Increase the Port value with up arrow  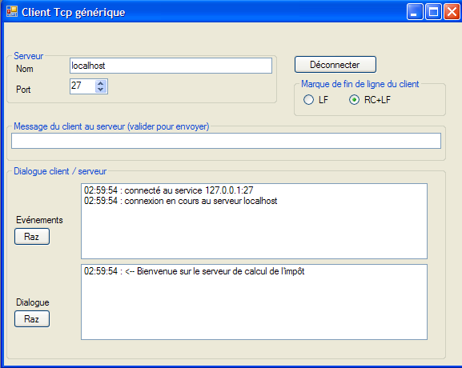(x=101, y=83)
